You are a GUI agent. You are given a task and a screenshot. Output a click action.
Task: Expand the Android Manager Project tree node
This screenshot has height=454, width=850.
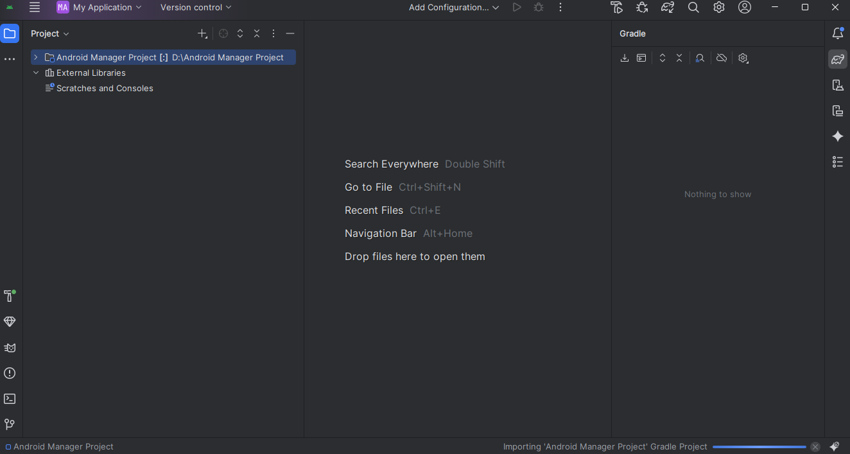point(36,57)
